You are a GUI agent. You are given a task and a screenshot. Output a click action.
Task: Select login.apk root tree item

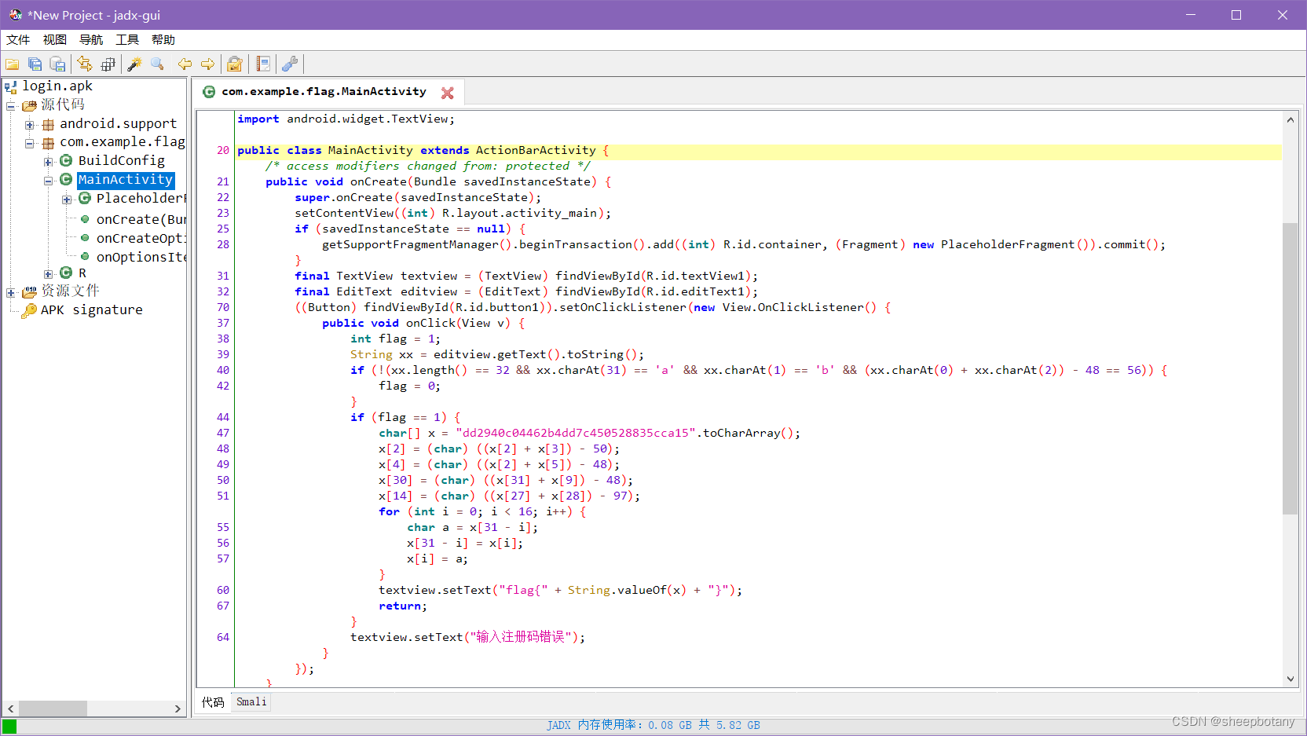click(x=57, y=86)
